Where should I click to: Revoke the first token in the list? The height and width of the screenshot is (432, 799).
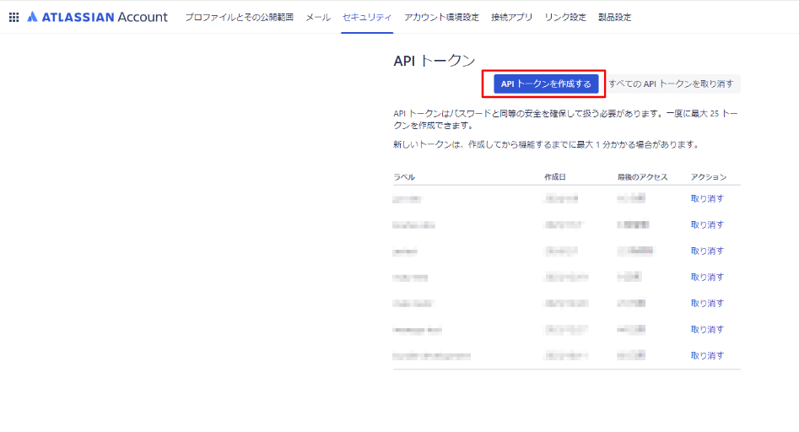(x=707, y=198)
